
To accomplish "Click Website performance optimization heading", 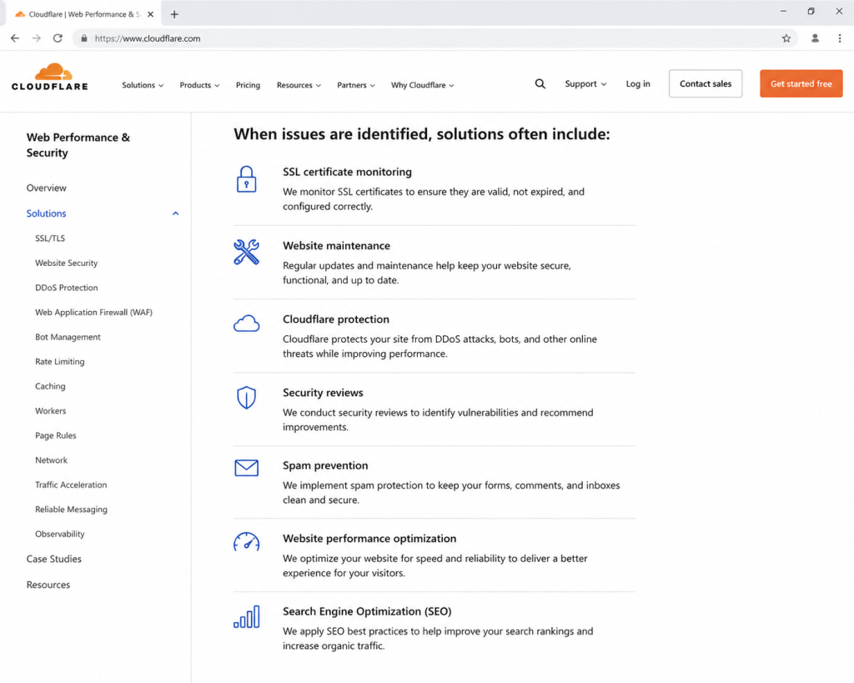I will pos(369,539).
